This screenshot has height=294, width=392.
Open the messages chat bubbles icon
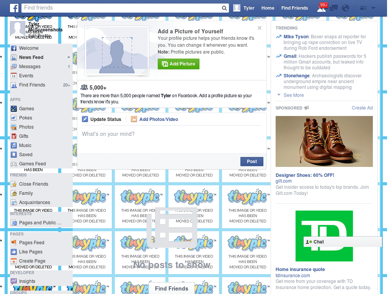tap(333, 8)
